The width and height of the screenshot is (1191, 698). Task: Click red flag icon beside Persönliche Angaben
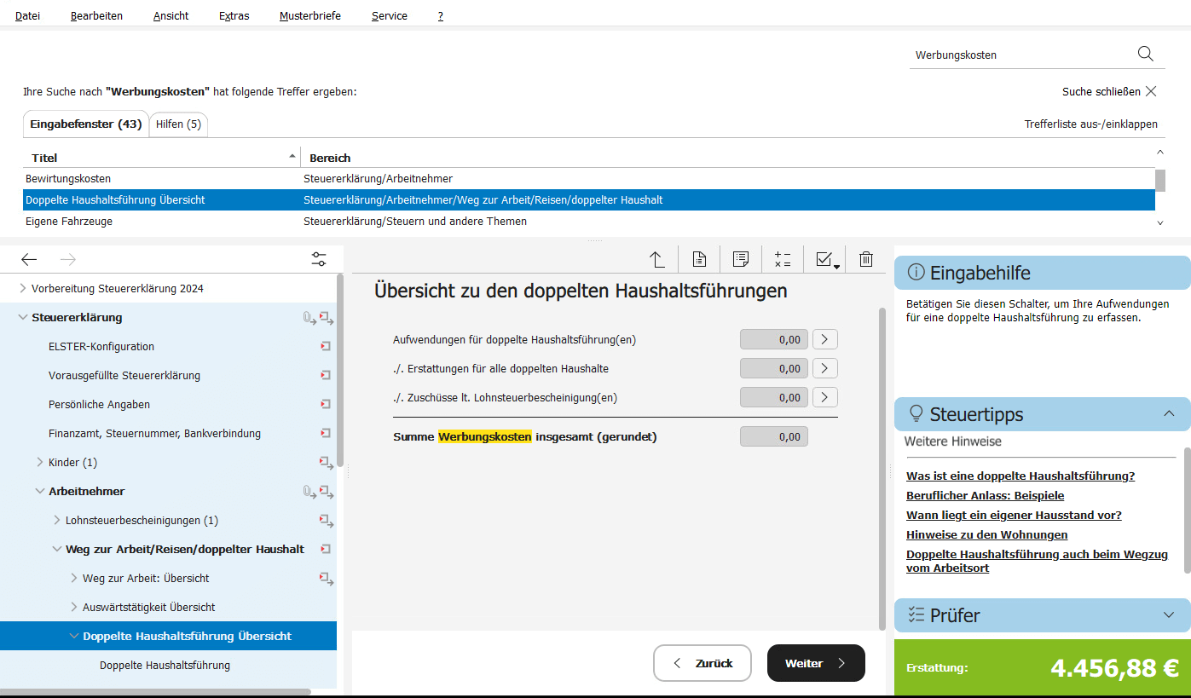pyautogui.click(x=325, y=405)
